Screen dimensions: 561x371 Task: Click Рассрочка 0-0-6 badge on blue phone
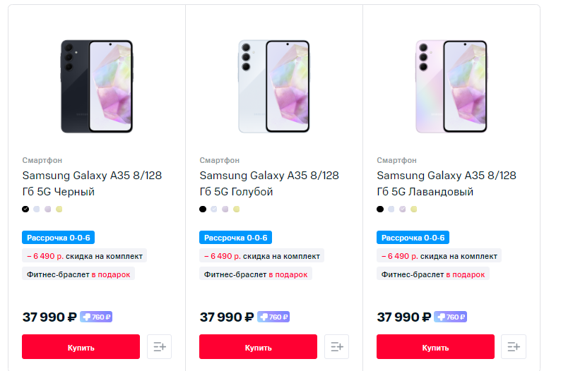(235, 238)
